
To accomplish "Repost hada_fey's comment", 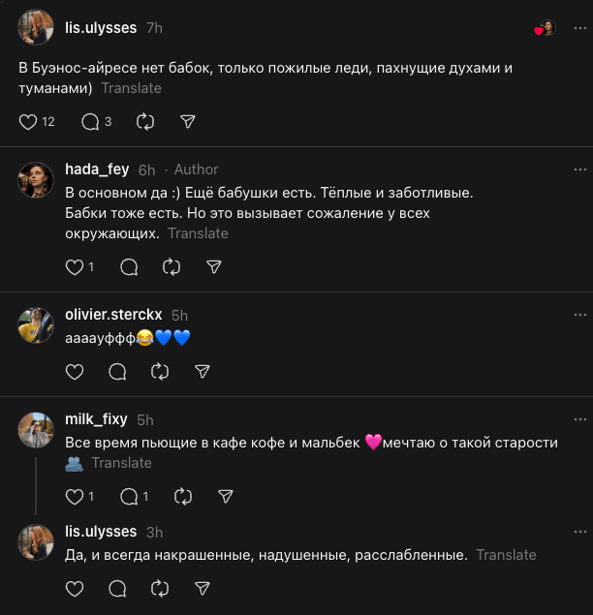I will (x=172, y=266).
